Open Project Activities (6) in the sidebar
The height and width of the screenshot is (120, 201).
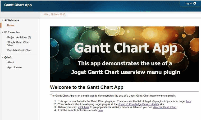[19, 37]
